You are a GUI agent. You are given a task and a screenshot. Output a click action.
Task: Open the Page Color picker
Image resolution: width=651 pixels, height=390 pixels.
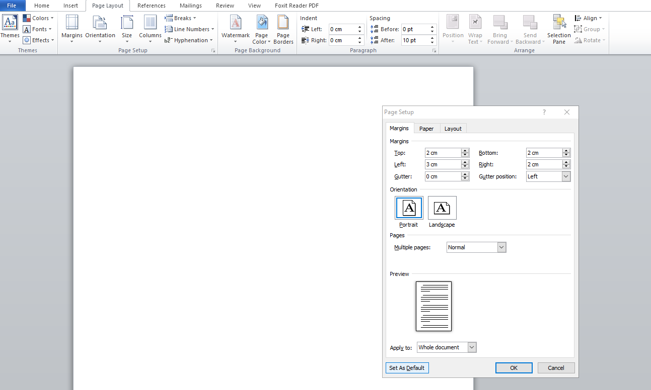pos(261,29)
